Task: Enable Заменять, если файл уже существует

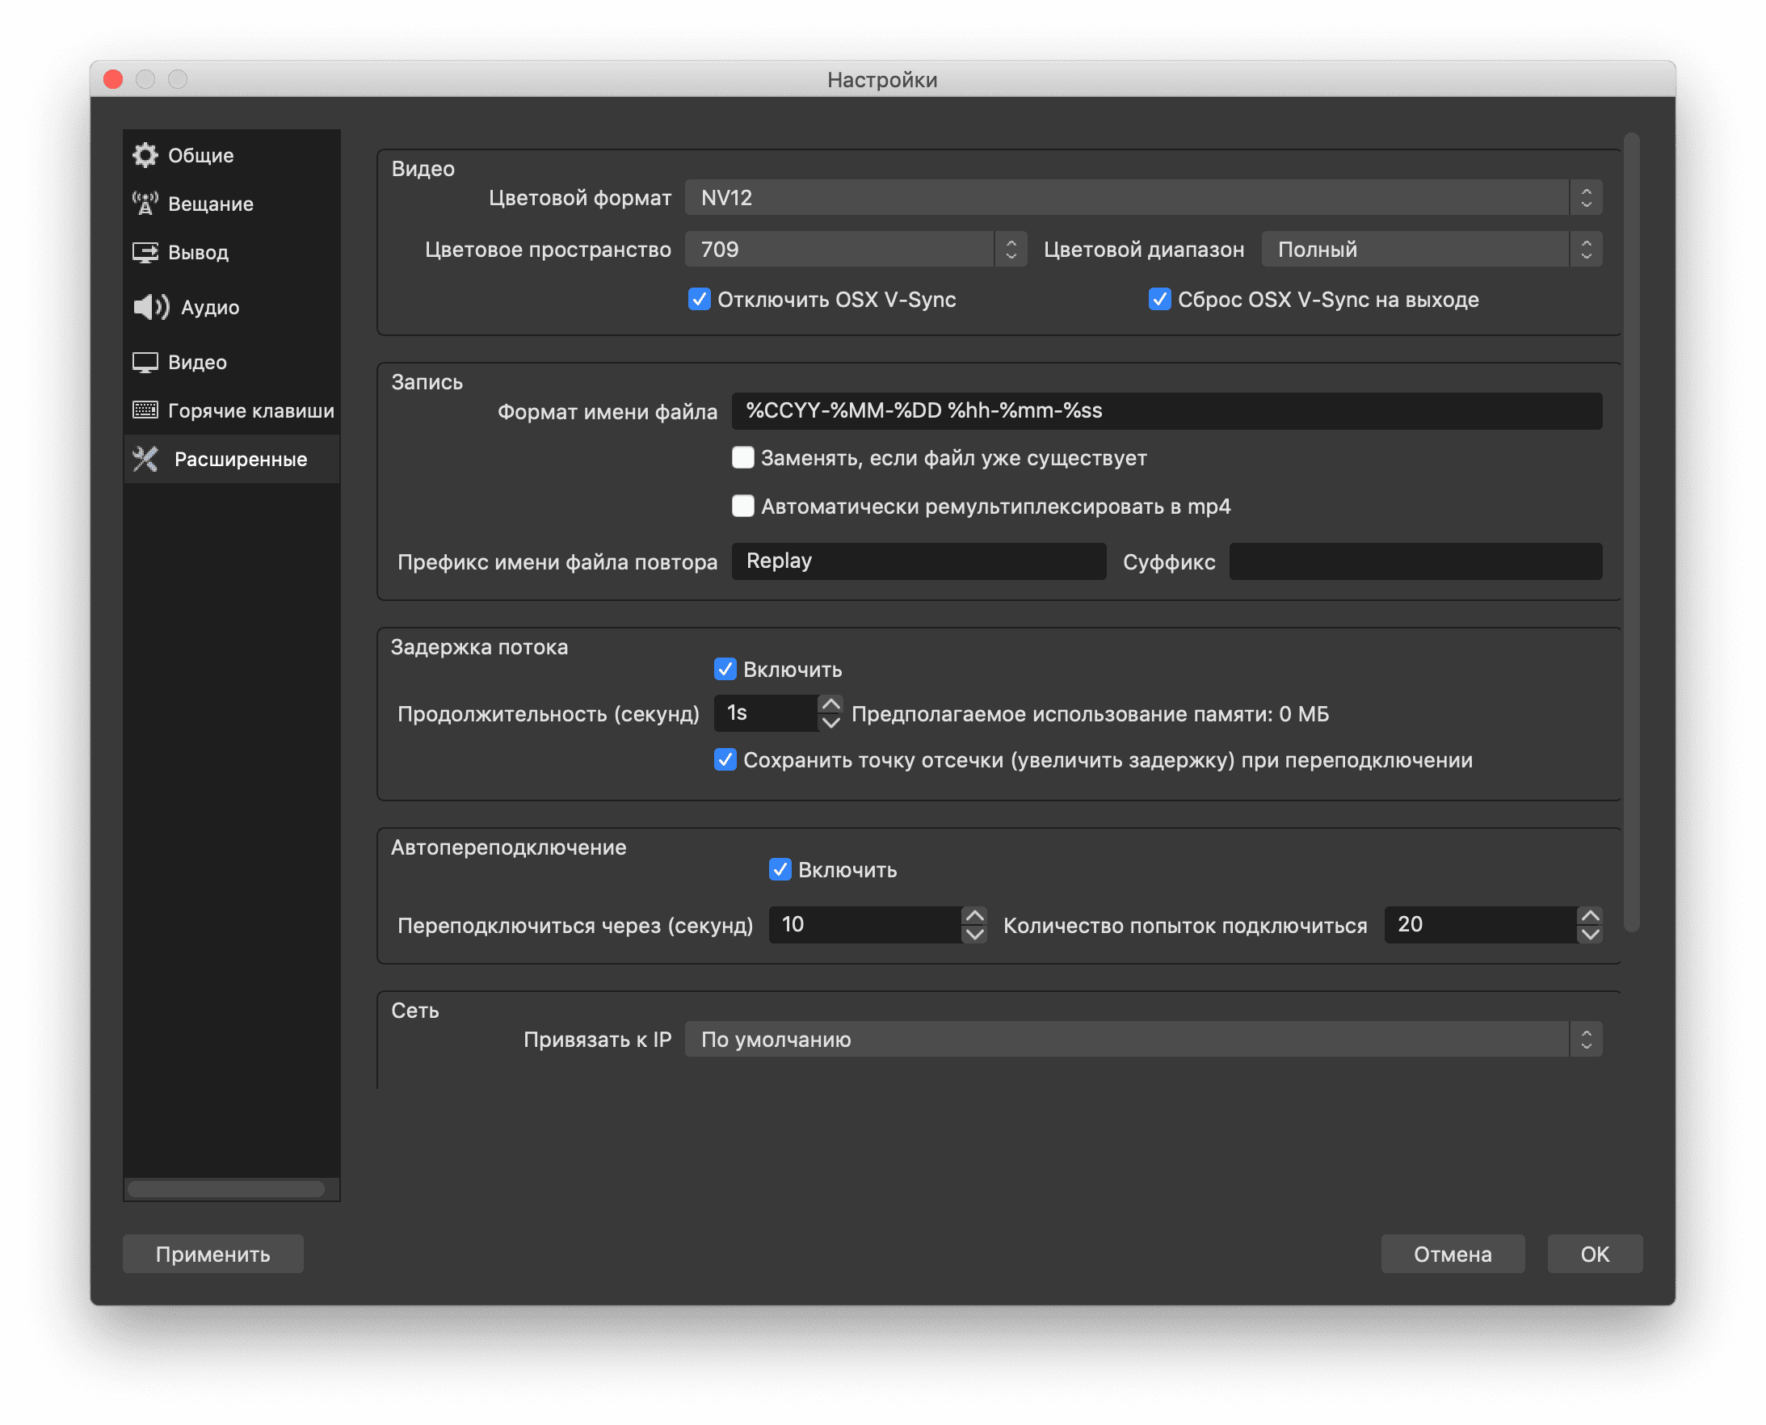Action: click(743, 458)
